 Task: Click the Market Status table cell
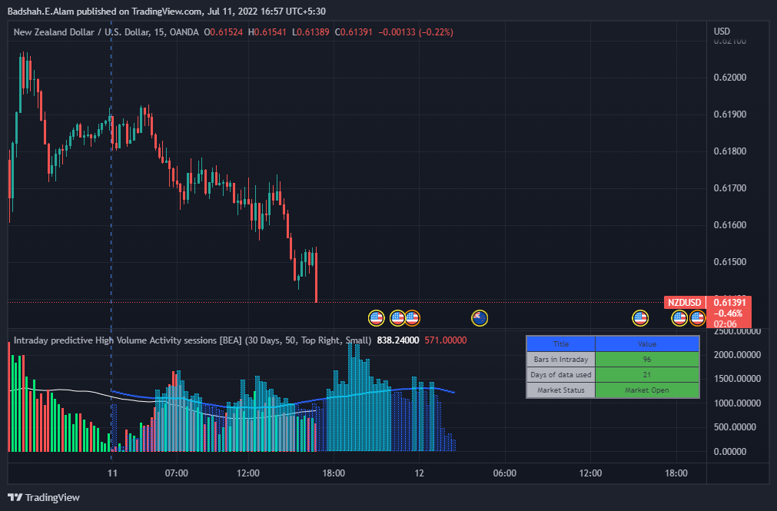click(x=561, y=390)
